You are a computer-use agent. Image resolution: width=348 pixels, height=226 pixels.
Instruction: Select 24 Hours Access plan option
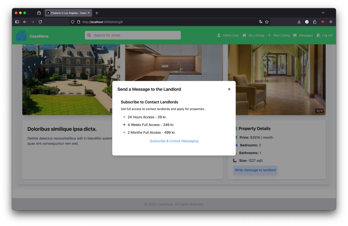[x=147, y=117]
